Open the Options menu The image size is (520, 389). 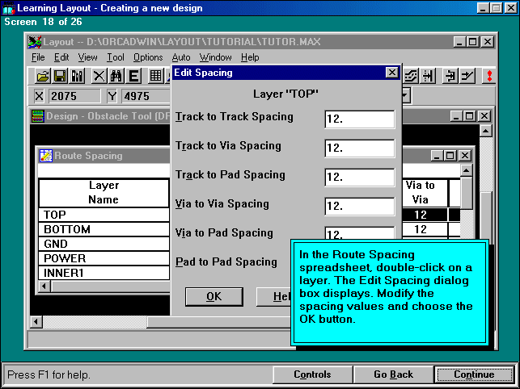148,57
